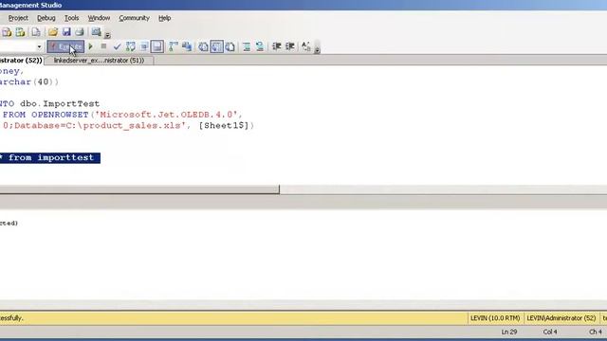Click the 'Ln 29' status indicator
Viewport: 607px width, 341px height.
pos(509,332)
